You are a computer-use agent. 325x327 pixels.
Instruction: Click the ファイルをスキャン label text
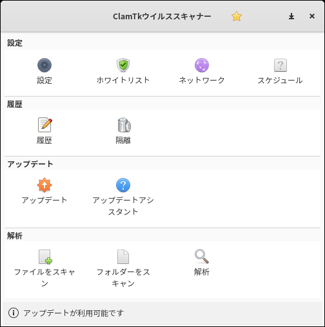click(x=44, y=277)
